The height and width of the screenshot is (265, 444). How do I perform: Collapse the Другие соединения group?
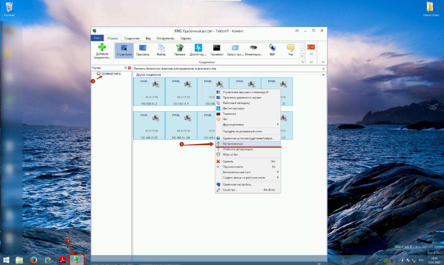pos(323,75)
